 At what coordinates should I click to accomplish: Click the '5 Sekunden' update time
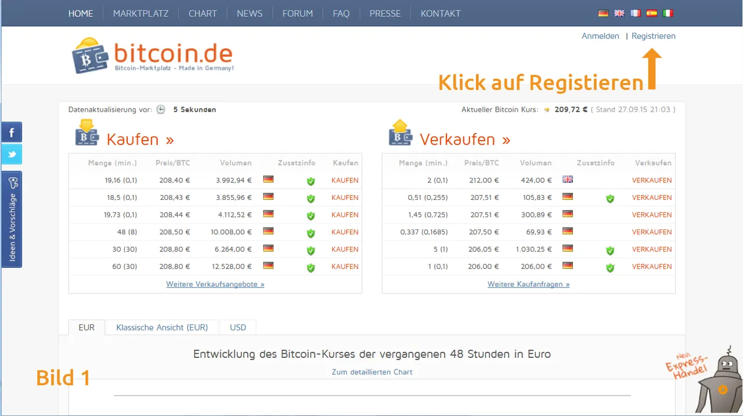click(194, 109)
